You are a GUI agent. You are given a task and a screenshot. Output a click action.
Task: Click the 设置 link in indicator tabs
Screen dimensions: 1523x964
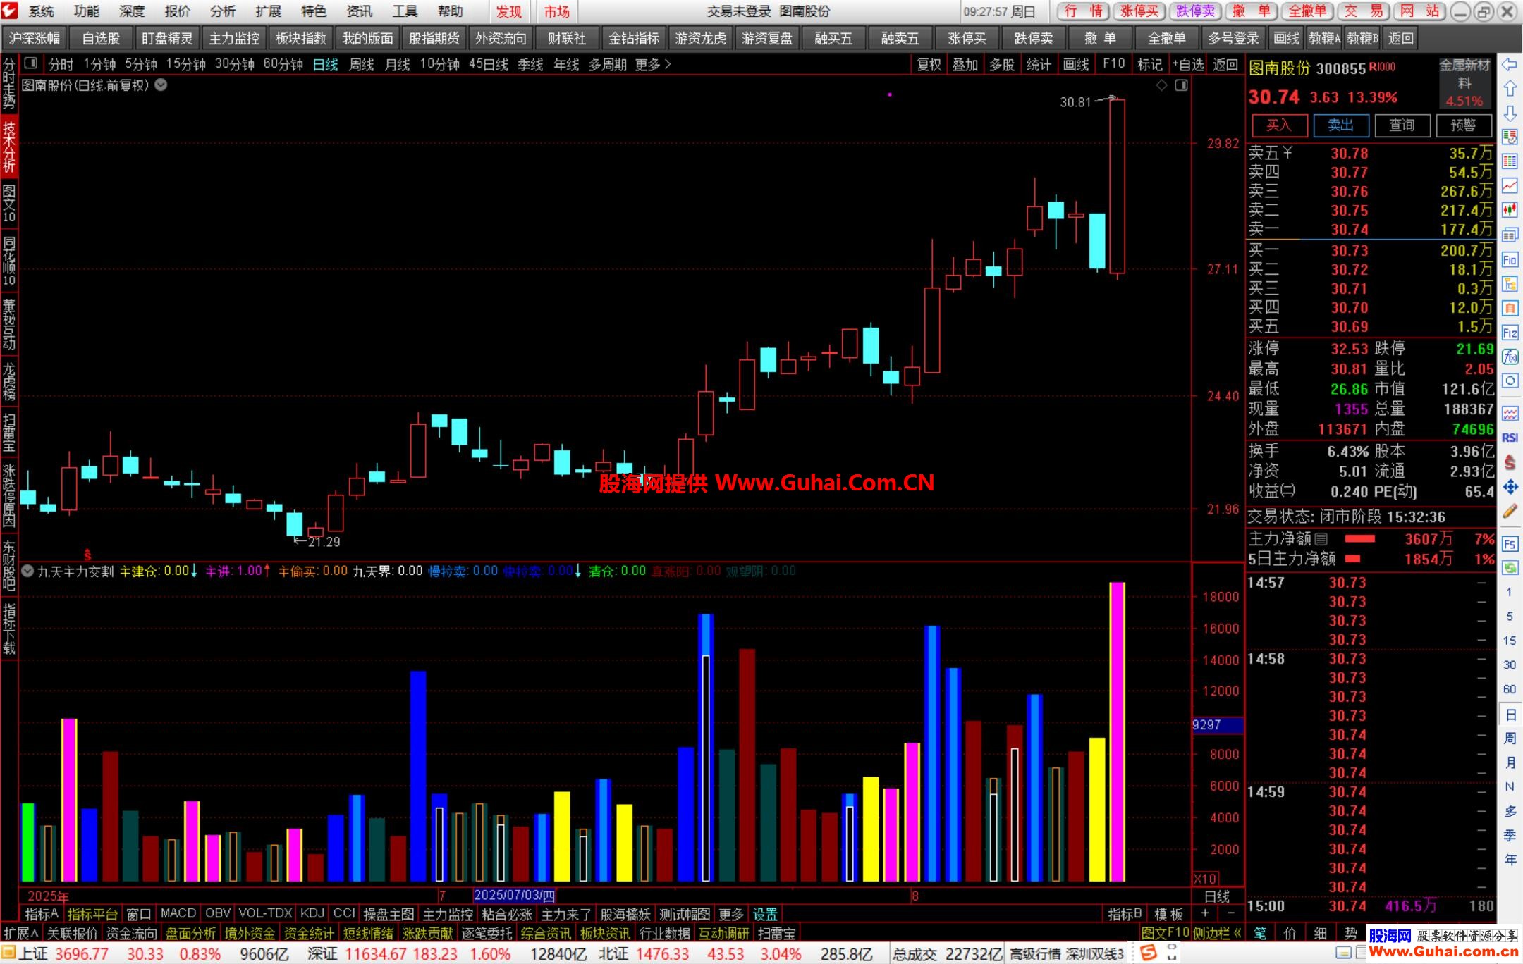pyautogui.click(x=764, y=914)
